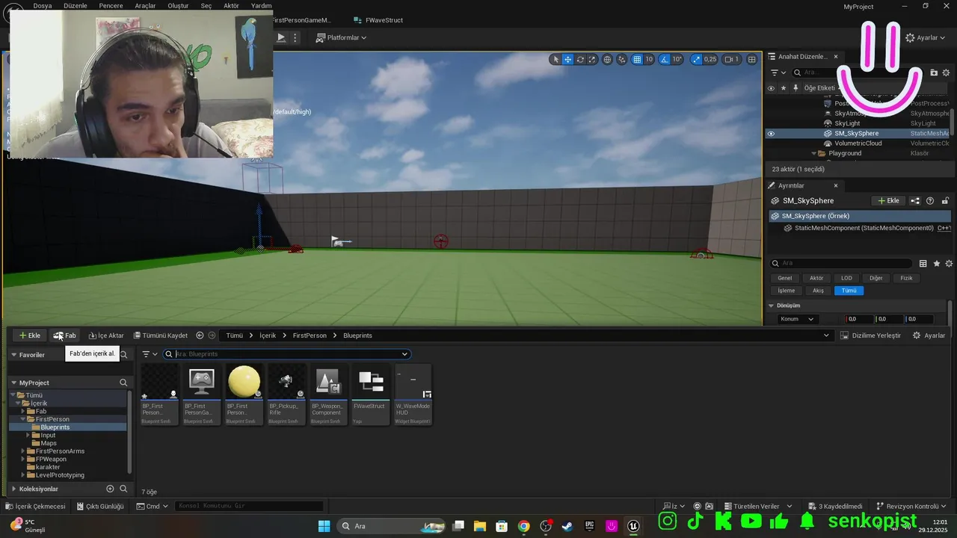Screen dimensions: 957x538
Task: Select the Fizik filter in Details
Action: coord(906,278)
